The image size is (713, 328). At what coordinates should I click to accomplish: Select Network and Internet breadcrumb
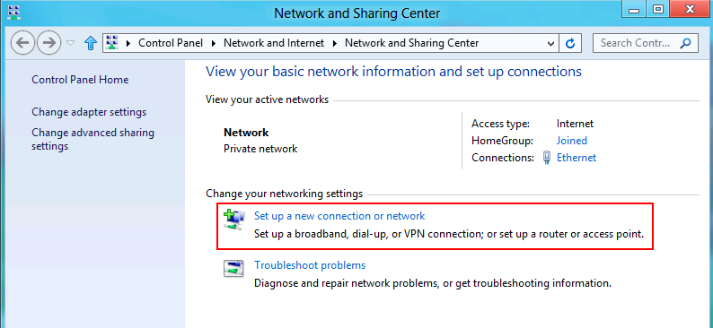tap(274, 43)
